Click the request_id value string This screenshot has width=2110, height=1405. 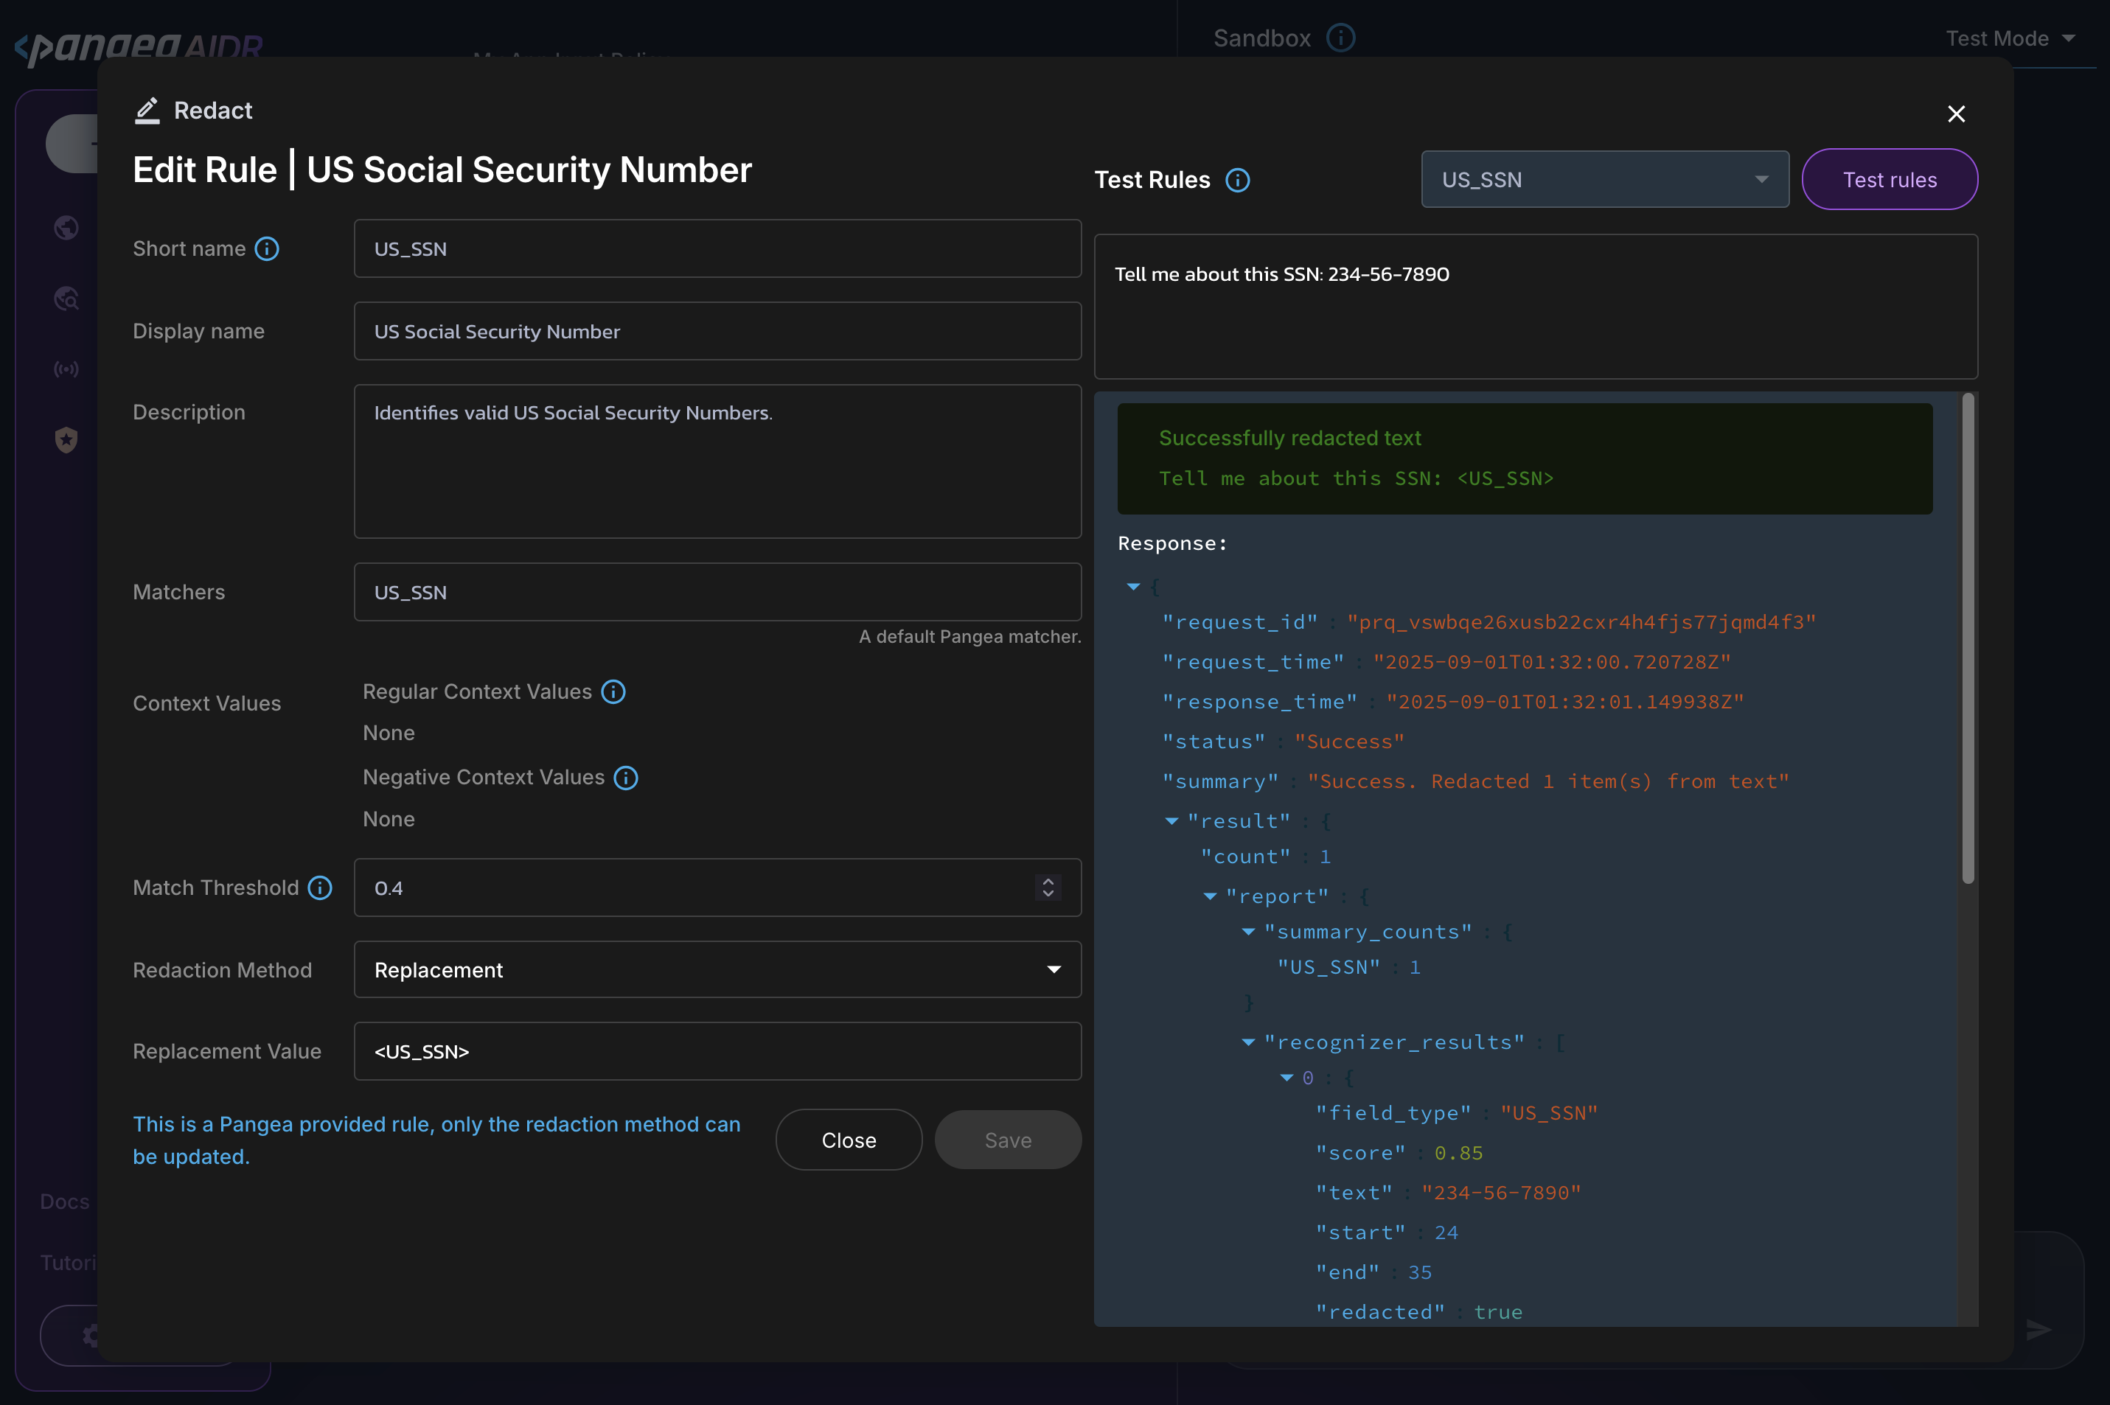pyautogui.click(x=1581, y=623)
